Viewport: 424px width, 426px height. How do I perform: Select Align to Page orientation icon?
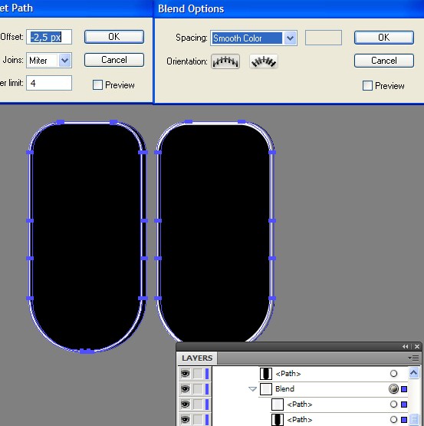[x=225, y=61]
